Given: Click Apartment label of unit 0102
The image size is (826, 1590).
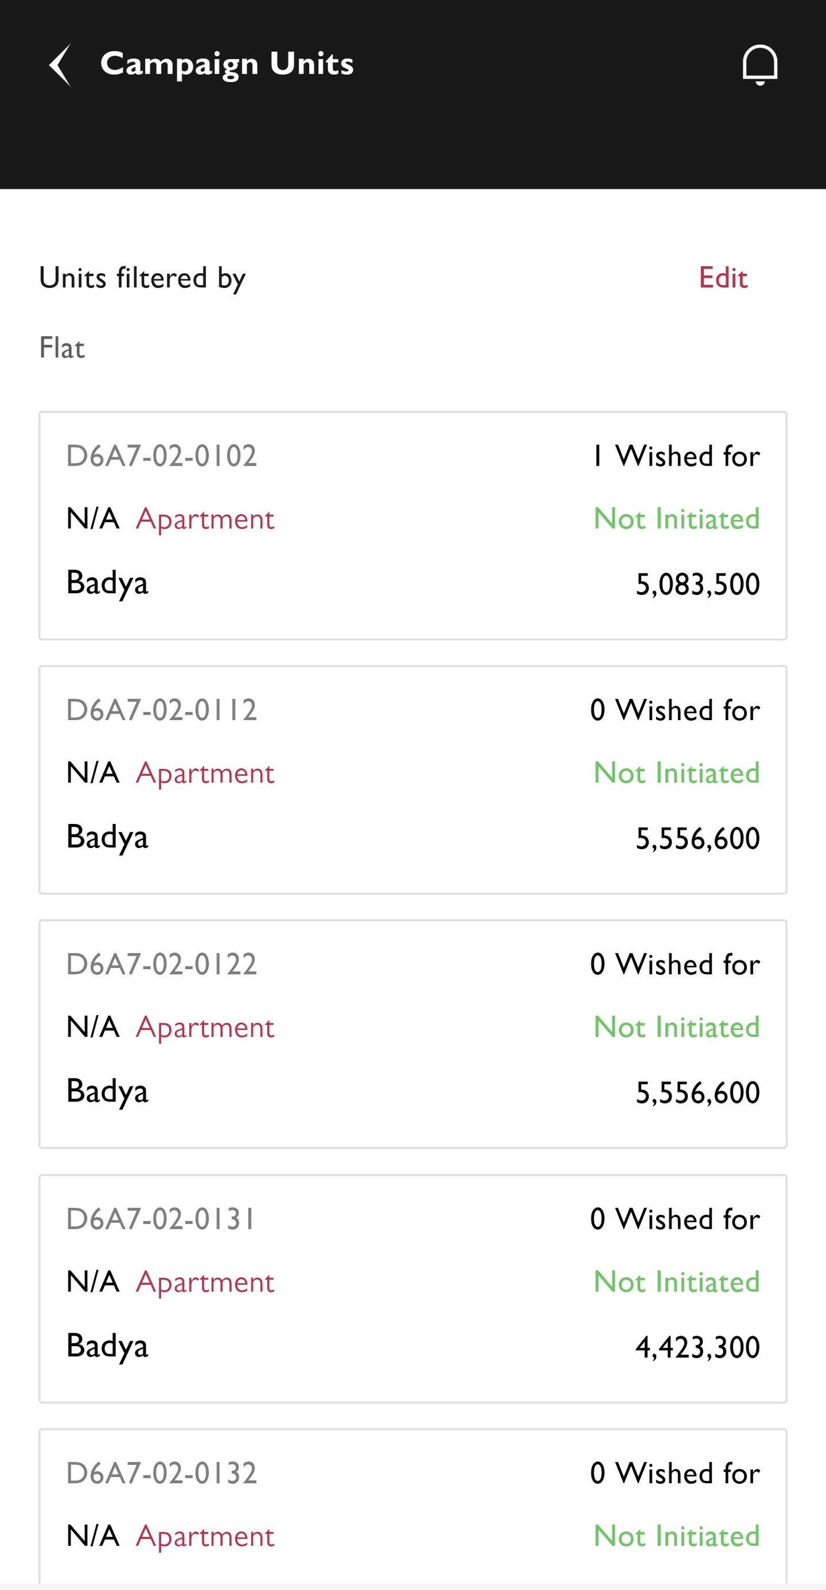Looking at the screenshot, I should click(x=205, y=519).
